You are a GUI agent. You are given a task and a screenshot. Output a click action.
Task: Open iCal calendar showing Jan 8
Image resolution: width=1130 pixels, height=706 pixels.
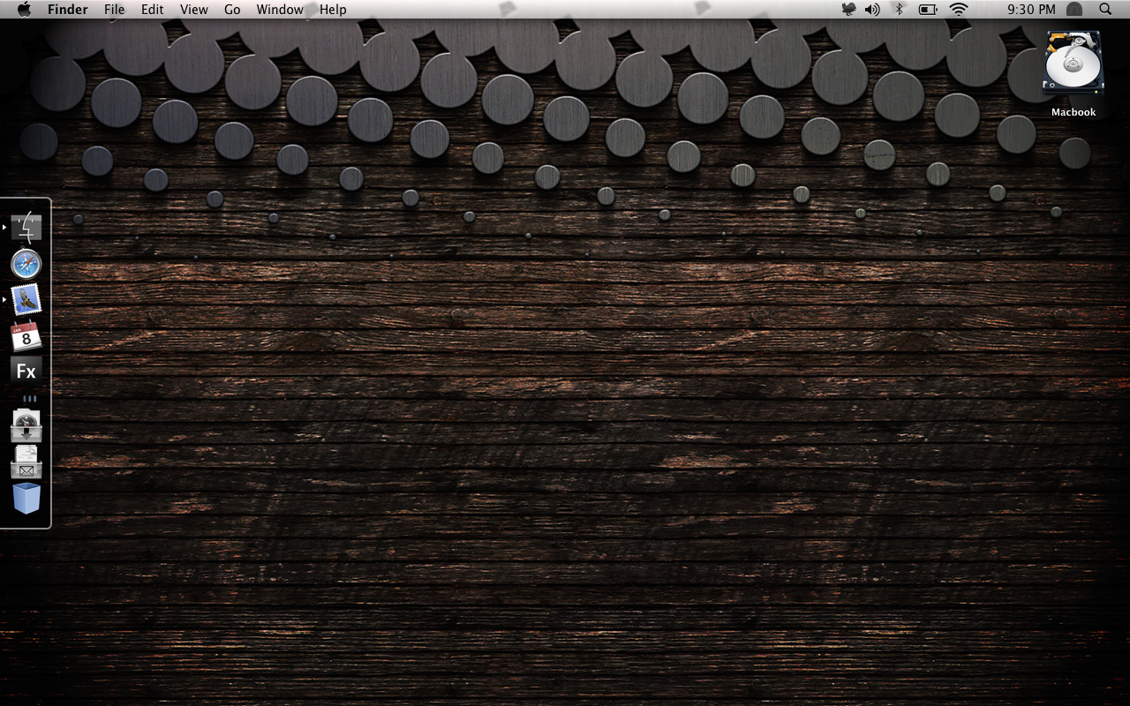(26, 336)
